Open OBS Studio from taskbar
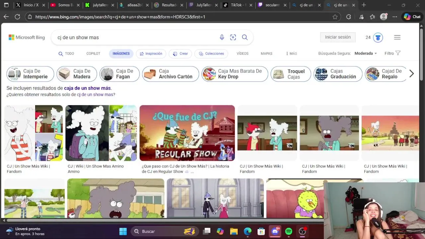The height and width of the screenshot is (239, 425). tap(302, 231)
